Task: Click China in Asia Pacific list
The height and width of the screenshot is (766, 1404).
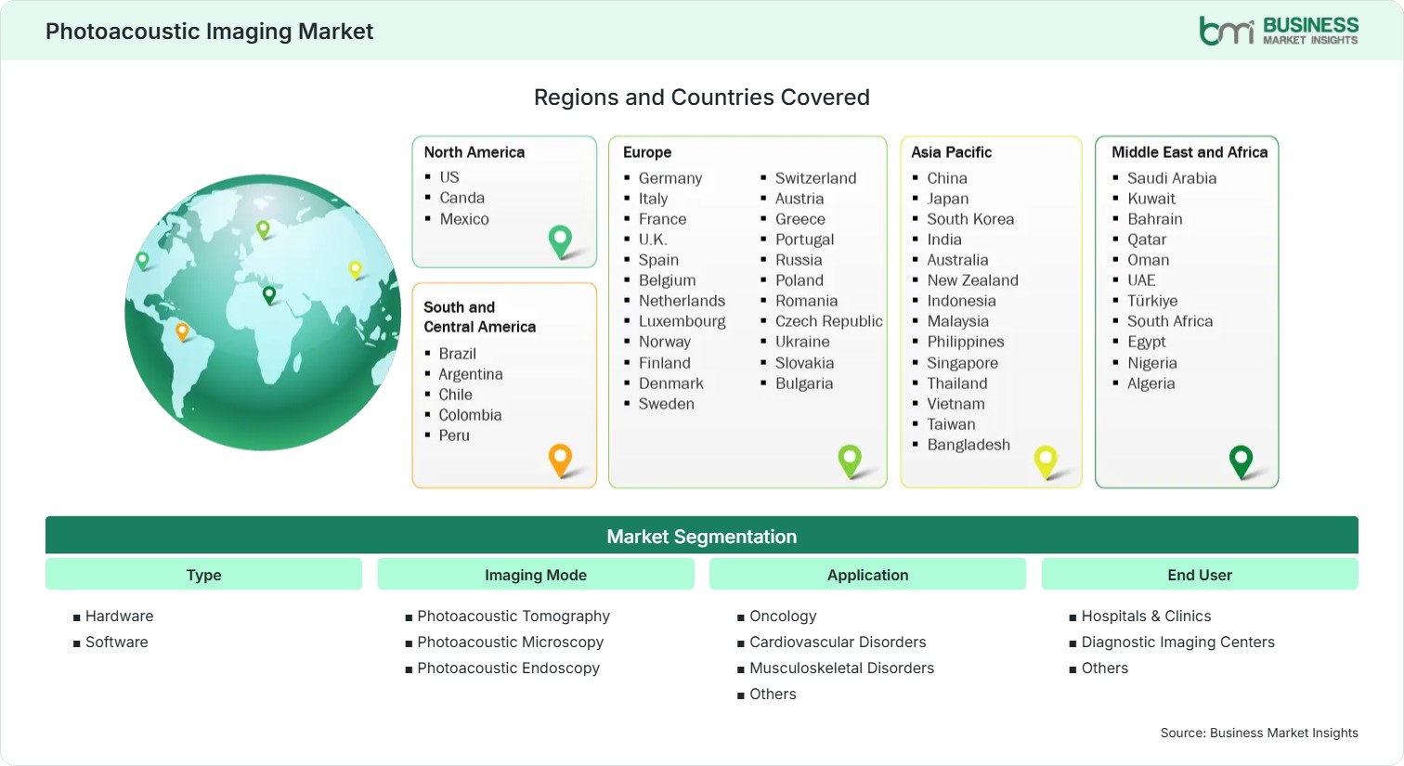Action: [x=946, y=178]
